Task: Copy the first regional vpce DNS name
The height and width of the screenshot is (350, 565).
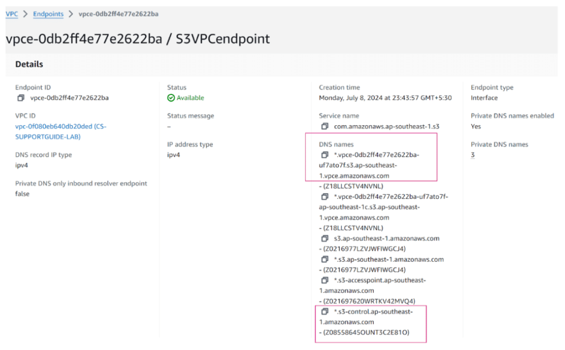Action: click(324, 155)
